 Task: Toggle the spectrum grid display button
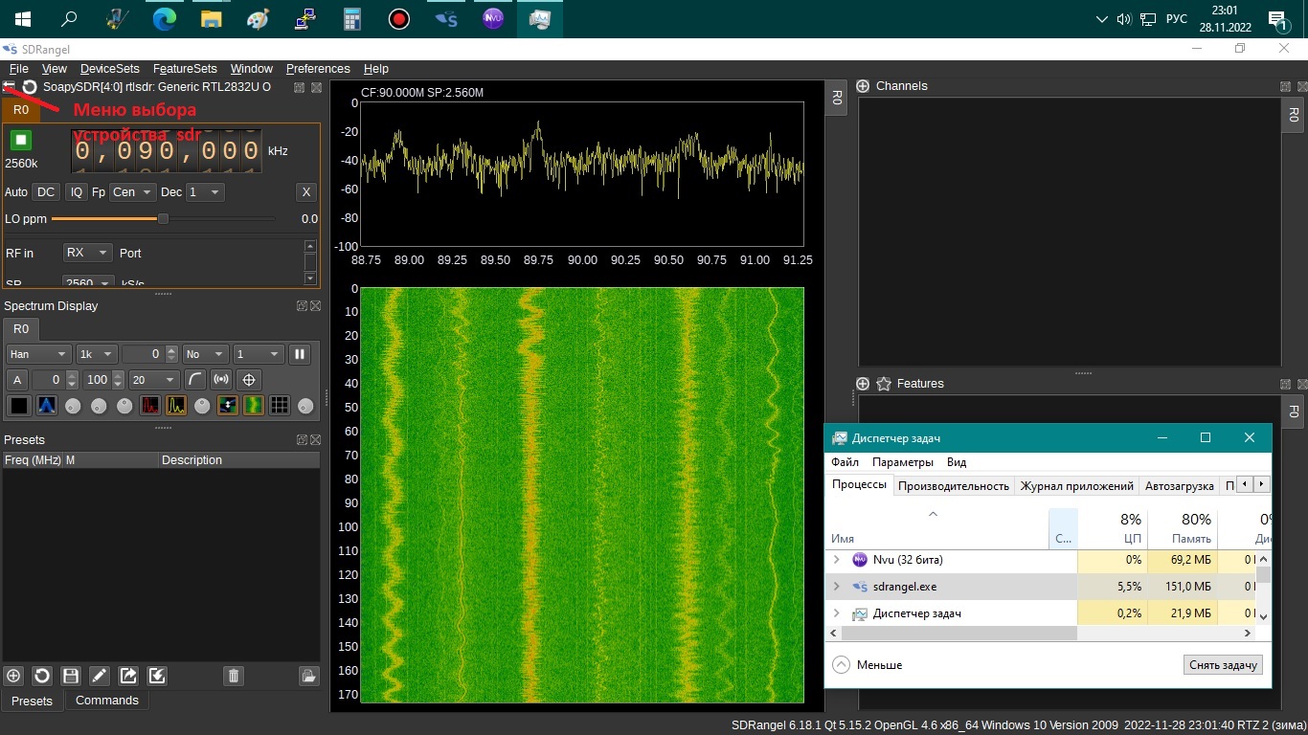(x=280, y=405)
